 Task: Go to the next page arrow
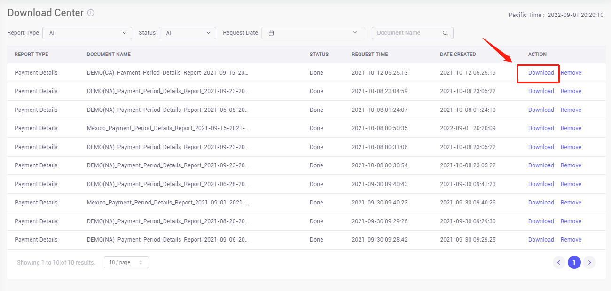click(589, 262)
